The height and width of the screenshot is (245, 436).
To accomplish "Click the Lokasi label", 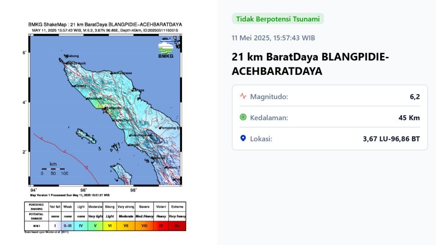I will click(261, 139).
